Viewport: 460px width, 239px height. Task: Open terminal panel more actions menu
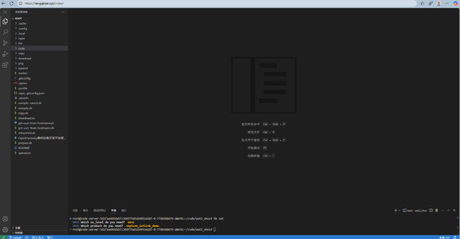[x=442, y=210]
